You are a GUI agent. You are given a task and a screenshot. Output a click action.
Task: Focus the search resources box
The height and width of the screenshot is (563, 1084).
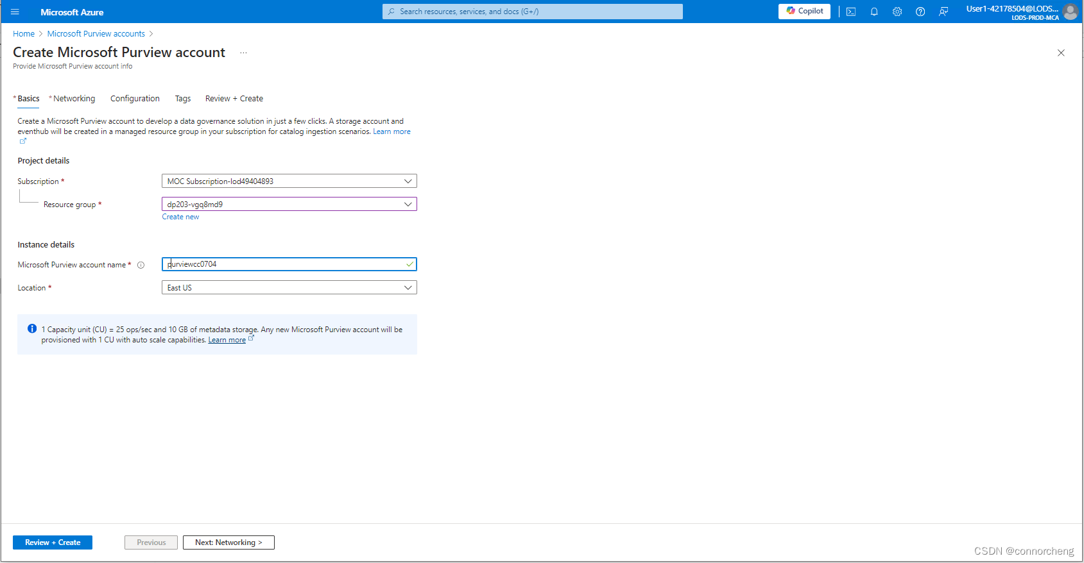533,12
